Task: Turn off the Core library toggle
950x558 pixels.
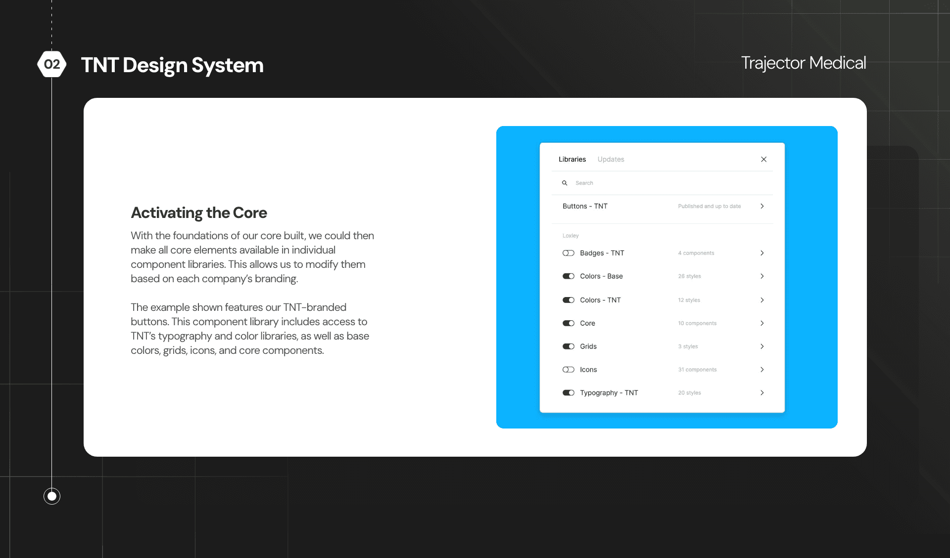Action: (569, 323)
